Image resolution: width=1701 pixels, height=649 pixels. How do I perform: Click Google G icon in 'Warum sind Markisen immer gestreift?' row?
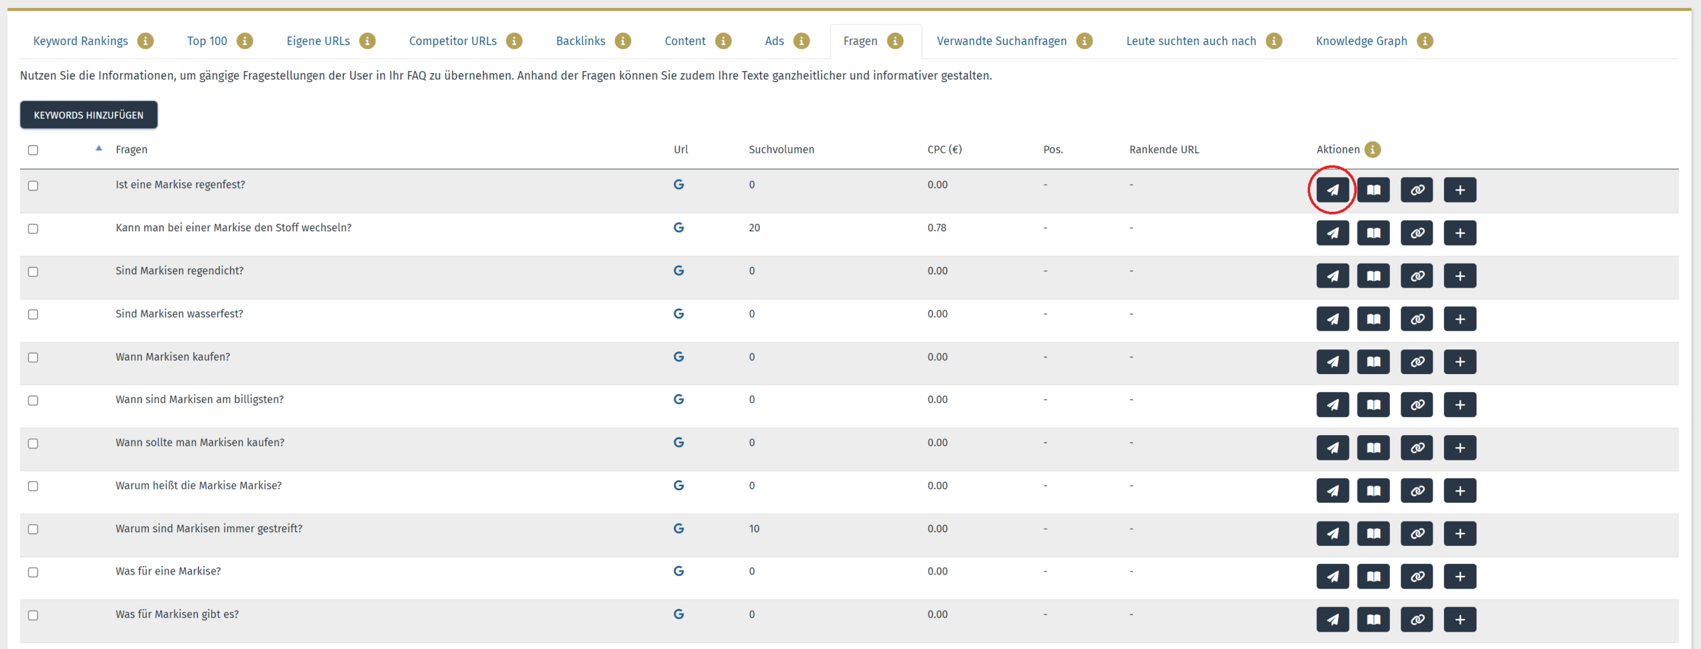678,528
